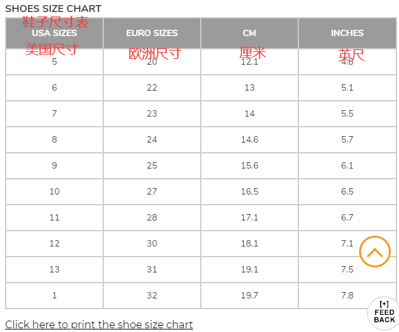This screenshot has height=332, width=399.
Task: Open the Feedback button
Action: click(384, 312)
